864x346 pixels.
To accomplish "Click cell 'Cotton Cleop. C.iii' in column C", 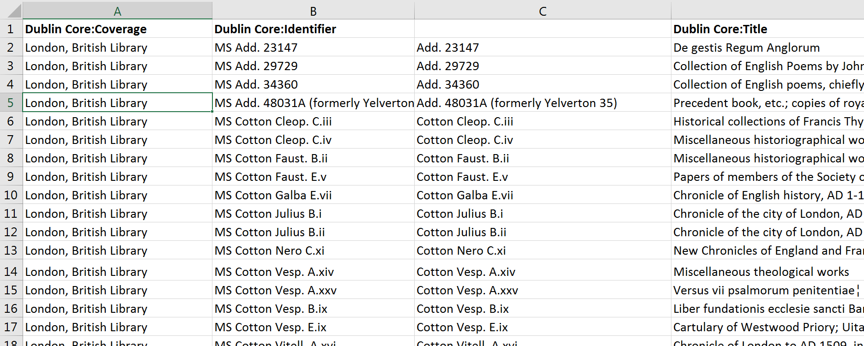I will pyautogui.click(x=543, y=121).
